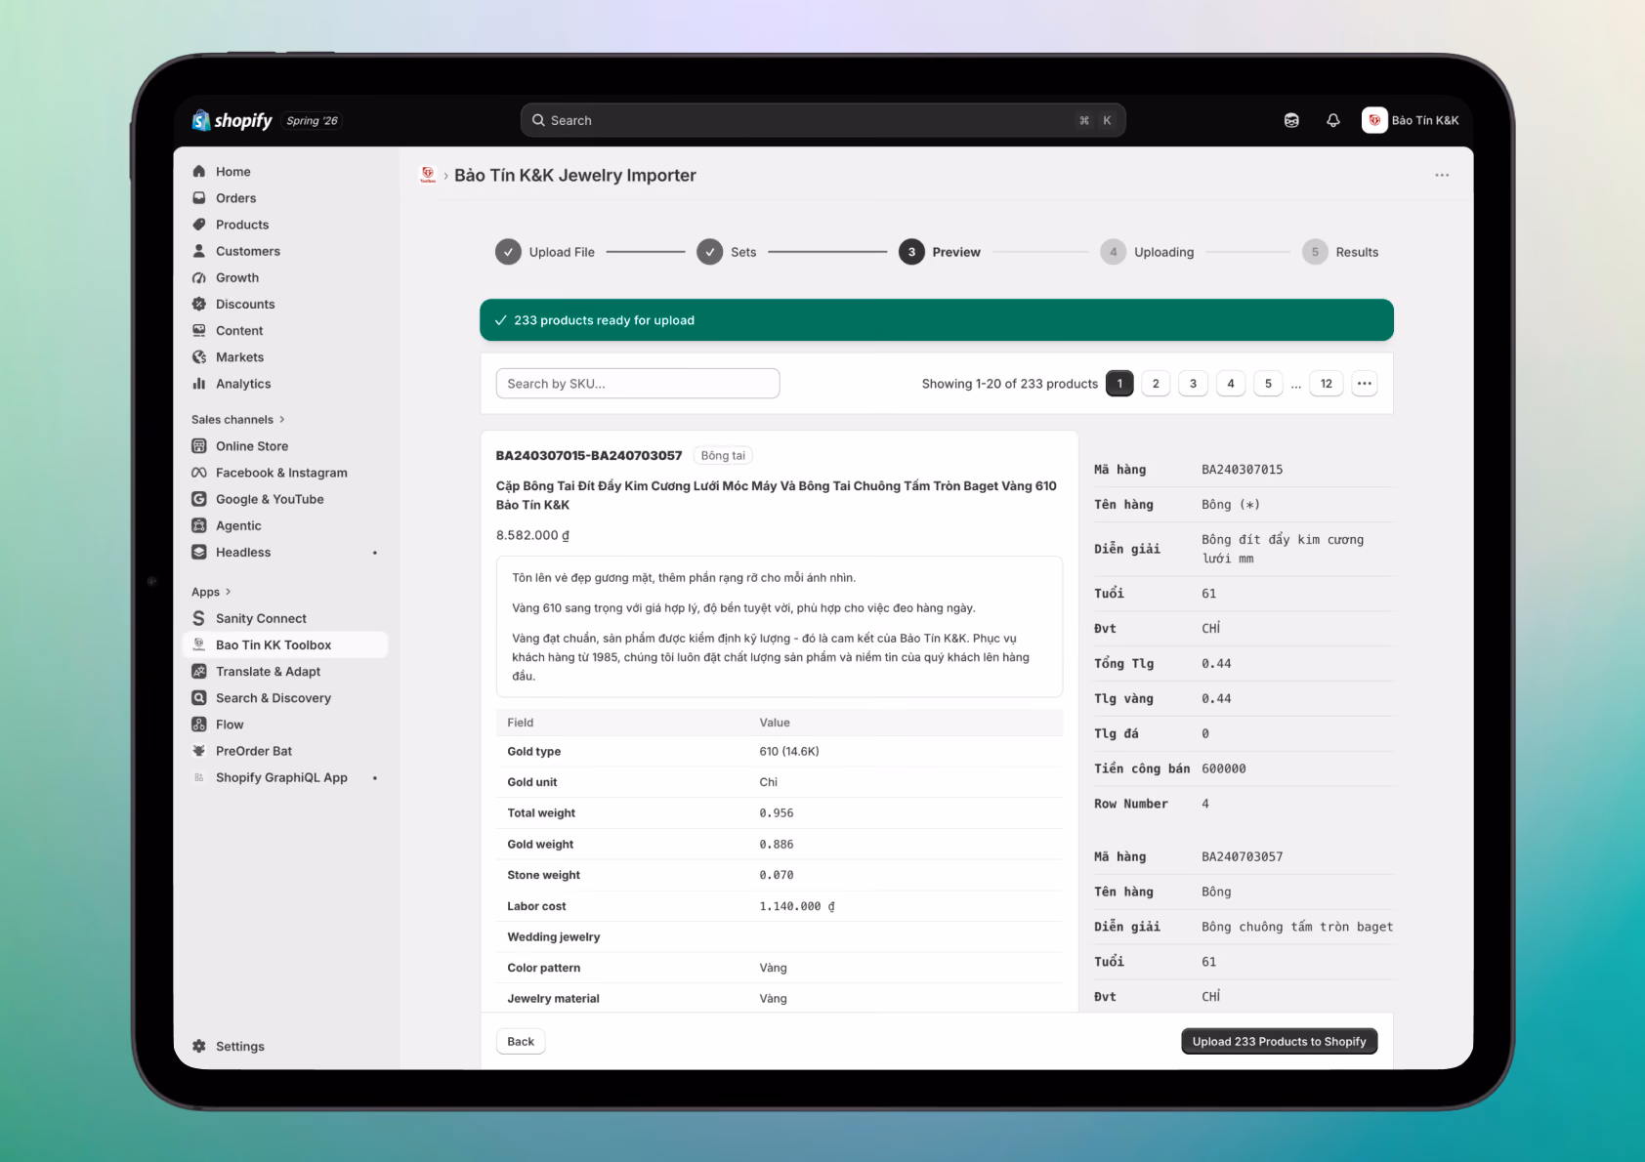
Task: Open the Sidekick assistant icon in top bar
Action: pyautogui.click(x=1291, y=120)
